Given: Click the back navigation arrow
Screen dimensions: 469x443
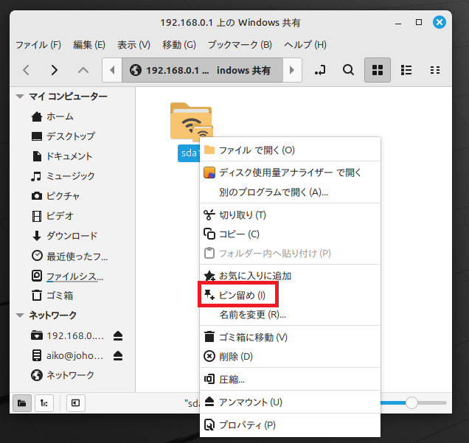Looking at the screenshot, I should pos(26,71).
